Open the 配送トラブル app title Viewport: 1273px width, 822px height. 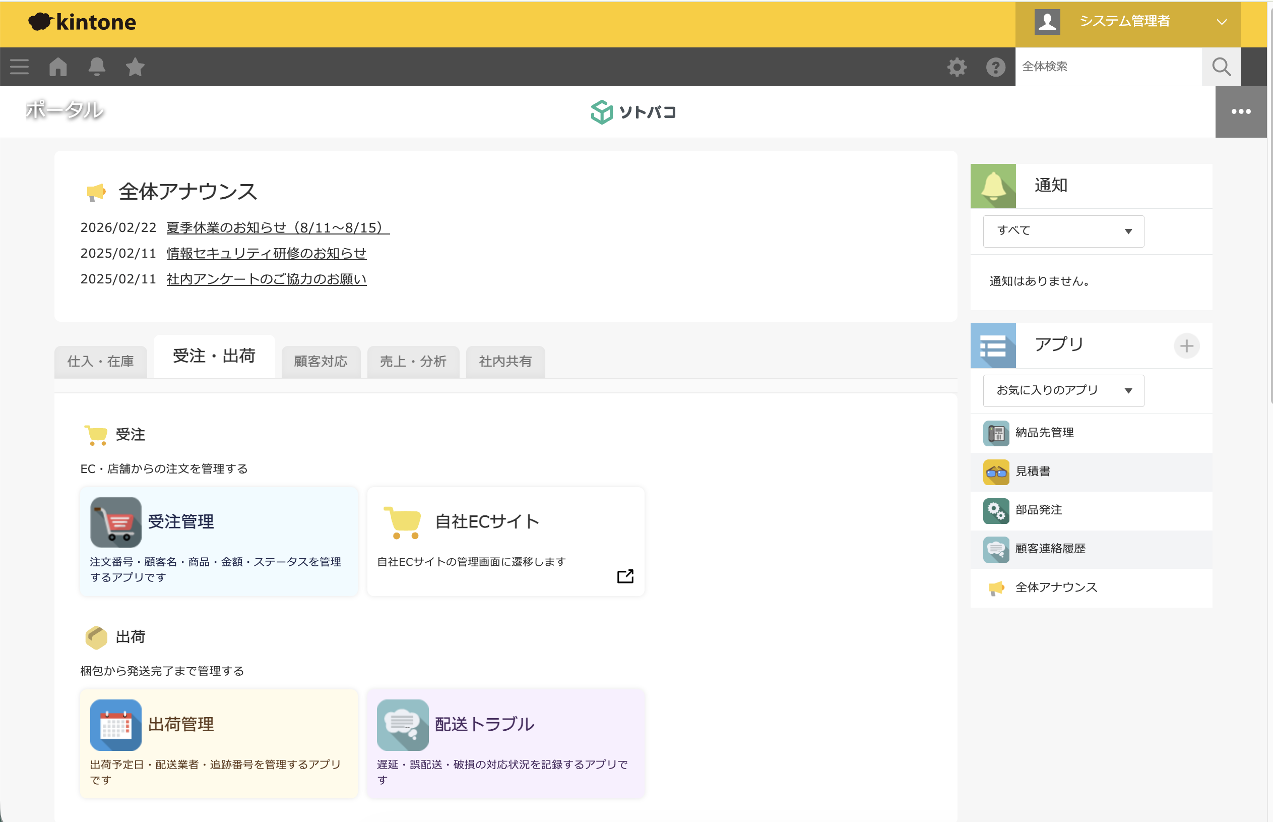484,724
